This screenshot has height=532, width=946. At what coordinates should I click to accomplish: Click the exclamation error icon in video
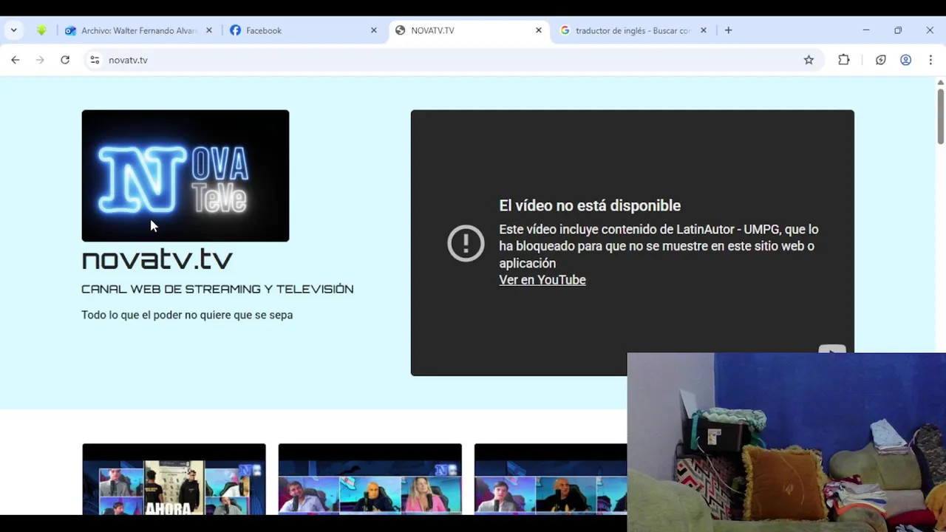466,243
